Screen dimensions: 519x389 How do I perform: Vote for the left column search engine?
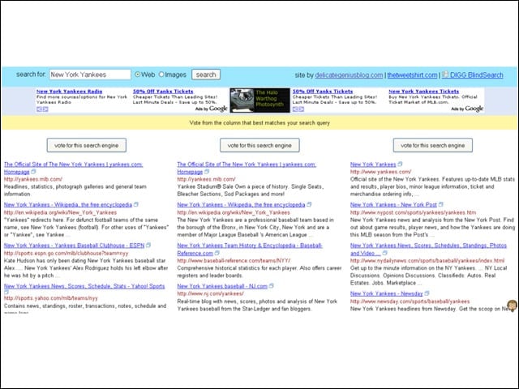pos(87,145)
